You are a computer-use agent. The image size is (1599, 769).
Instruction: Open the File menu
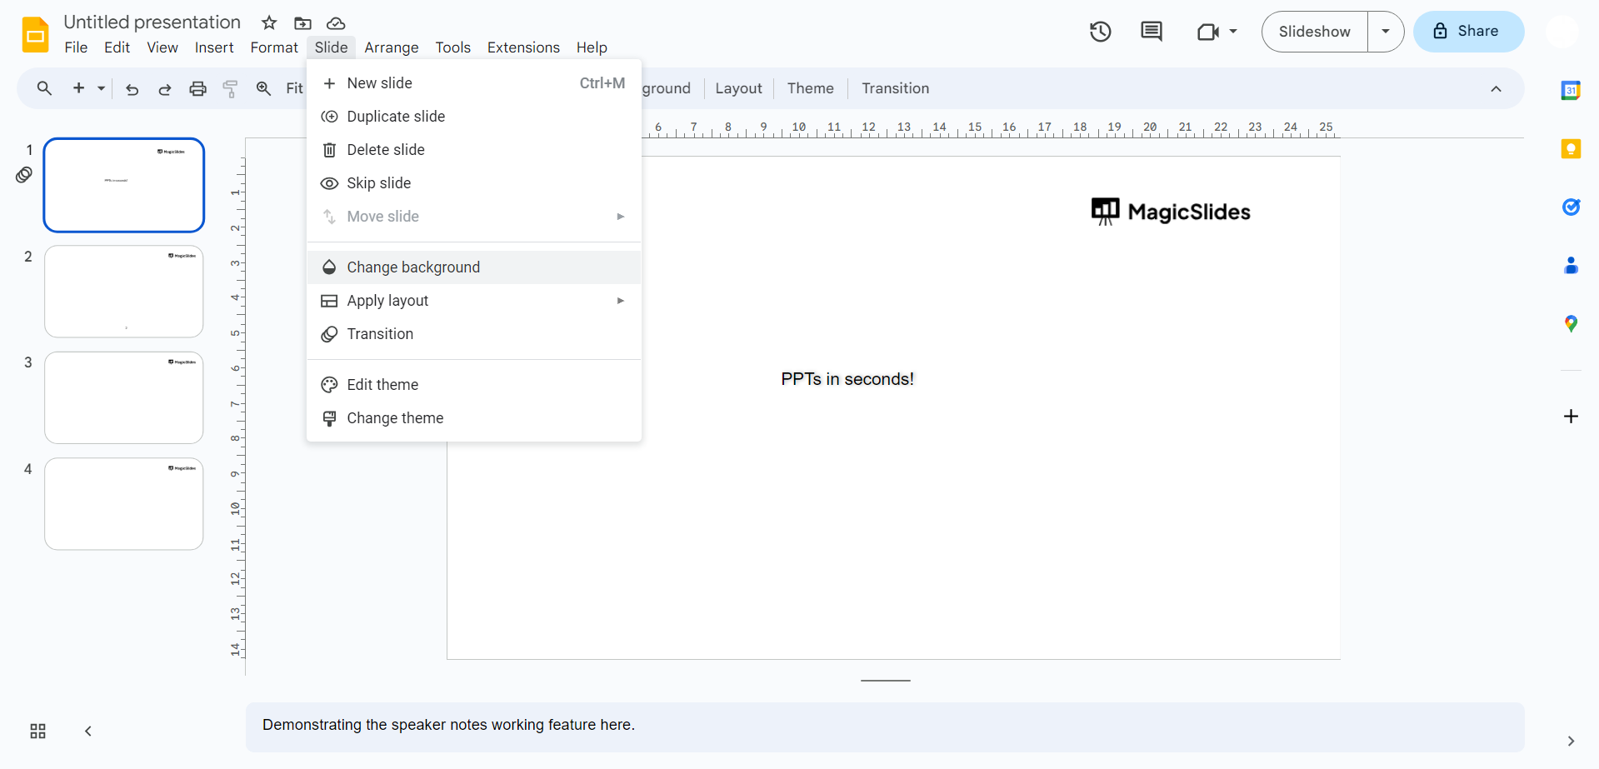[76, 47]
